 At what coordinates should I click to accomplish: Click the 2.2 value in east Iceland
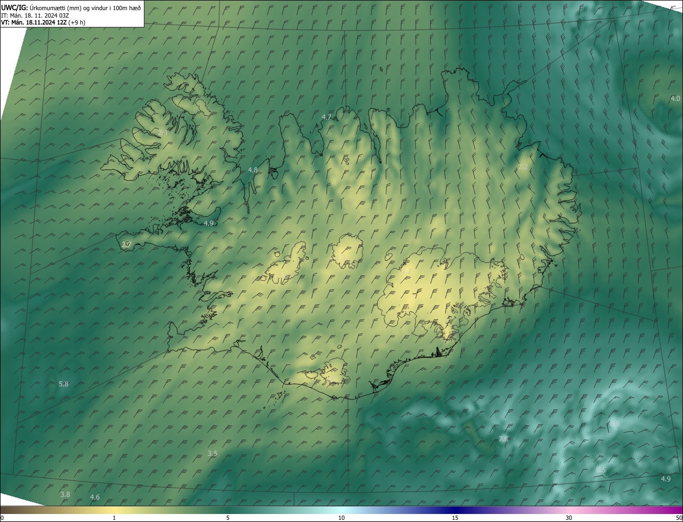pos(523,167)
